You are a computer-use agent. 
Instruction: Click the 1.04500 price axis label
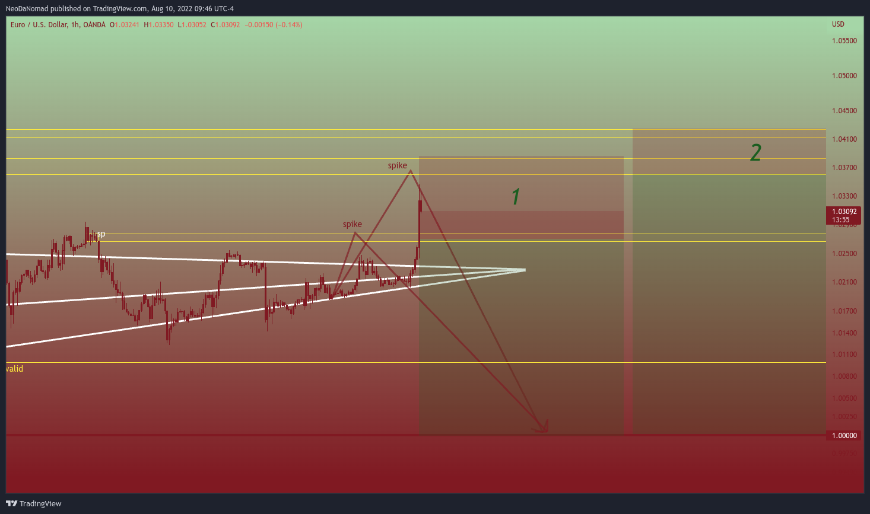point(844,111)
